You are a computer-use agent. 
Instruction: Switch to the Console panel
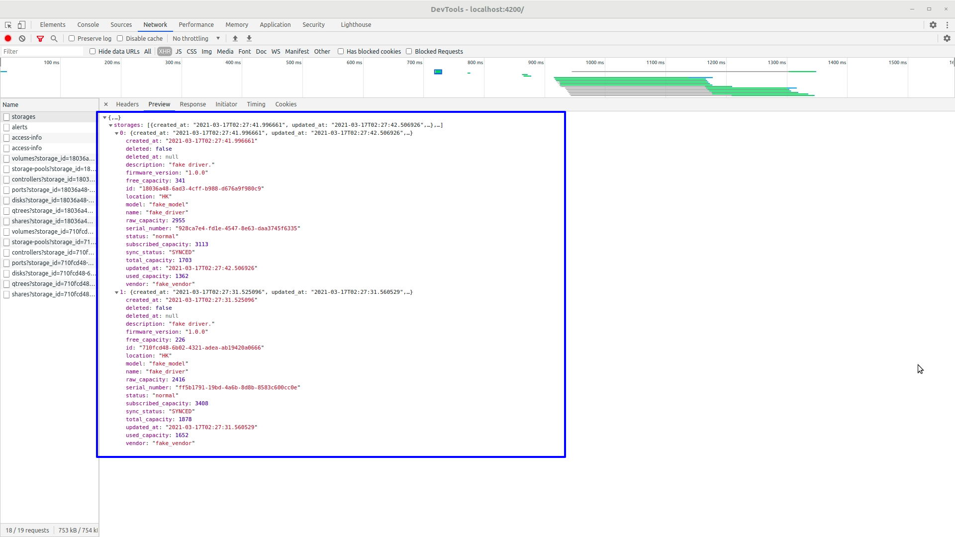coord(88,24)
